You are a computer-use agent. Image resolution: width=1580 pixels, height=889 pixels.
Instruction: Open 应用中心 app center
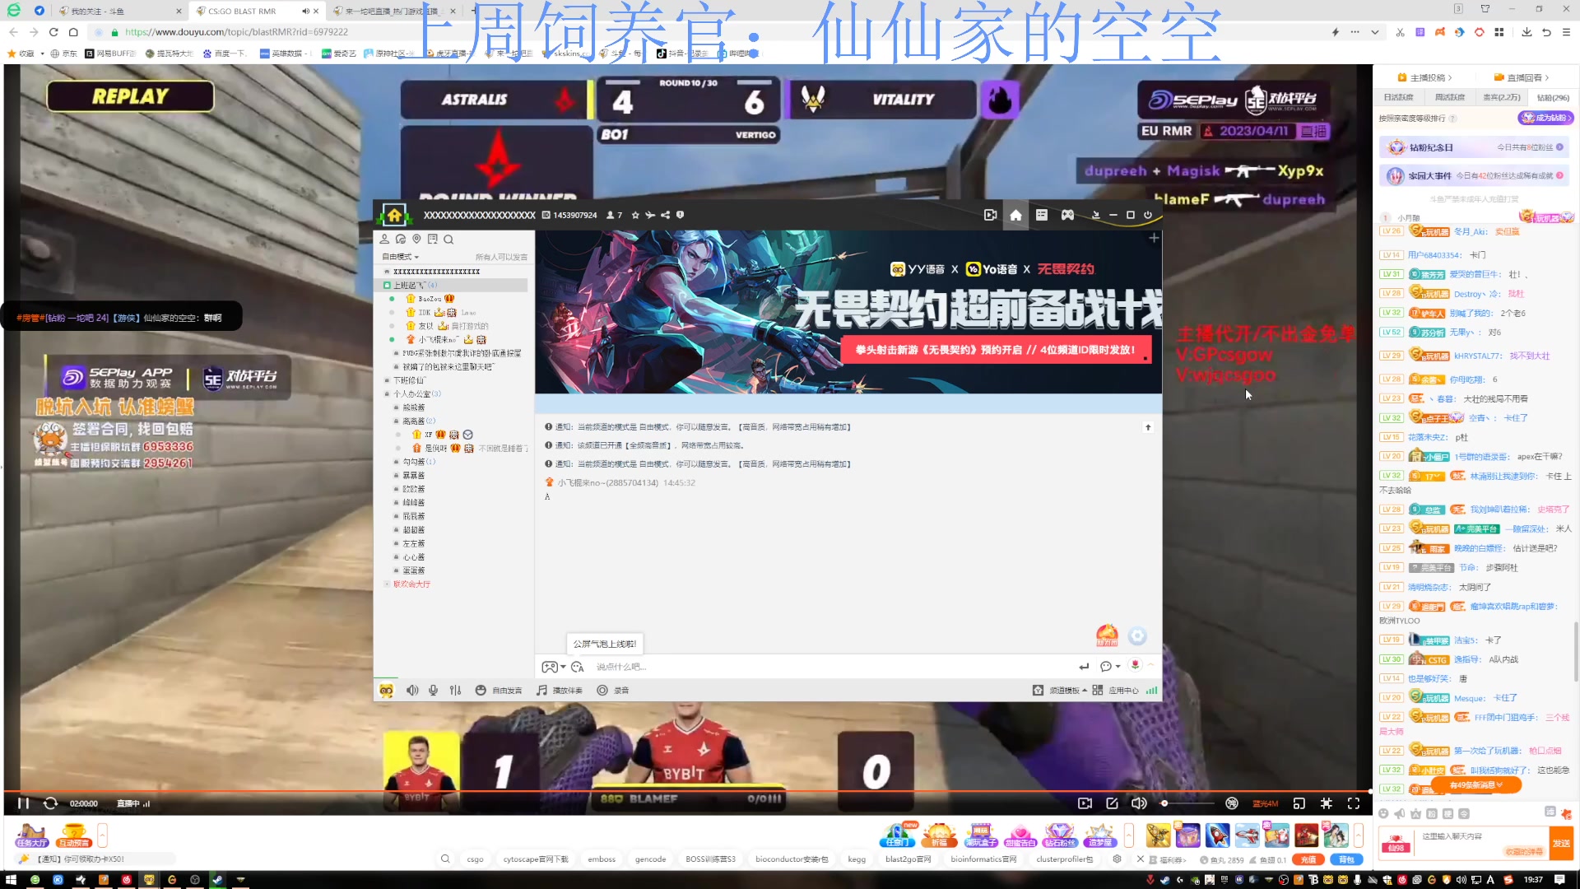pyautogui.click(x=1116, y=690)
